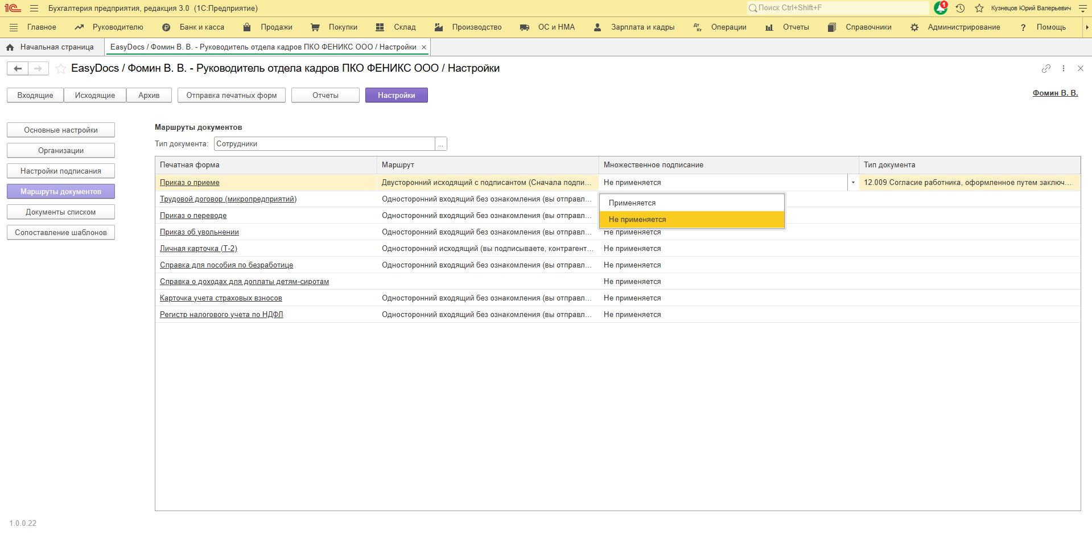This screenshot has height=535, width=1092.
Task: Switch to the Входящие tab
Action: pos(35,96)
